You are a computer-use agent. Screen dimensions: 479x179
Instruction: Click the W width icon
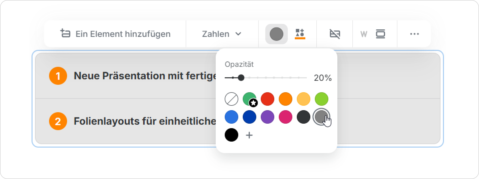364,34
